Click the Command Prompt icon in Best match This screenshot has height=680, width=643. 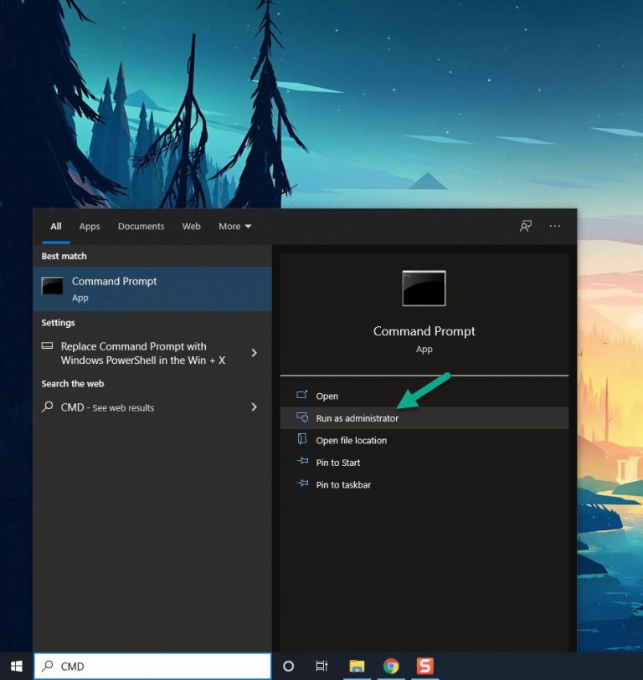tap(52, 286)
